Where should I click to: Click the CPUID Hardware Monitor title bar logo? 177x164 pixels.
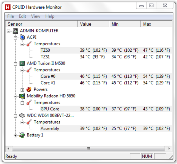(x=8, y=7)
